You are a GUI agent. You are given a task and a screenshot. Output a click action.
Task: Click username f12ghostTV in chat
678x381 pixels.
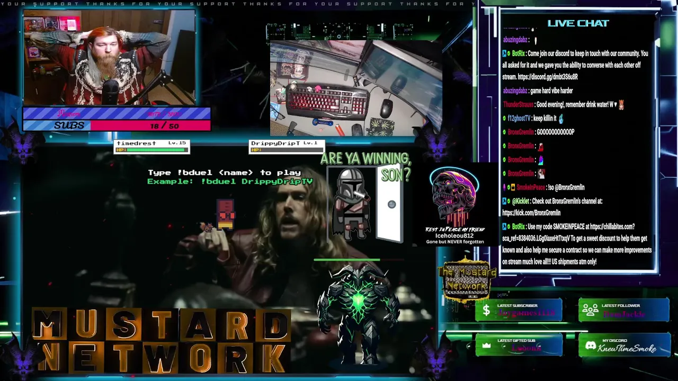[x=519, y=119]
